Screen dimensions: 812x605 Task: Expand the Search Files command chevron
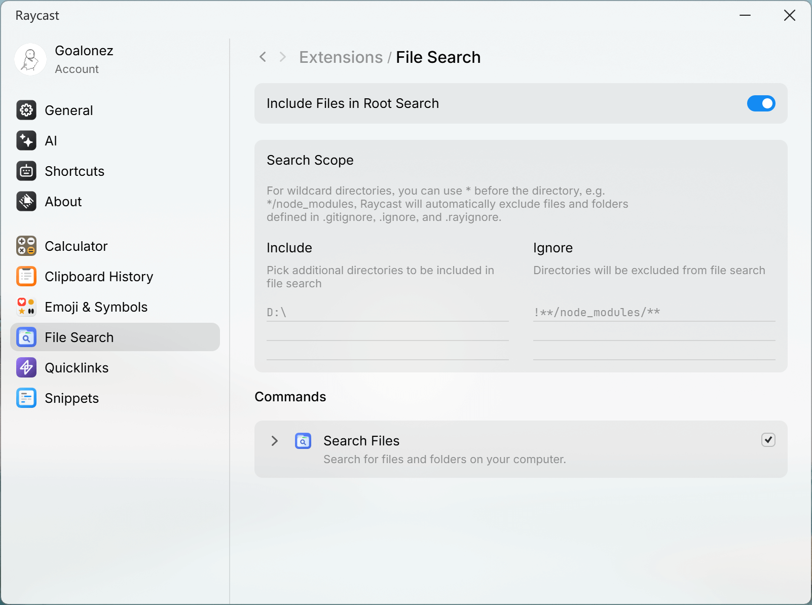pyautogui.click(x=275, y=441)
